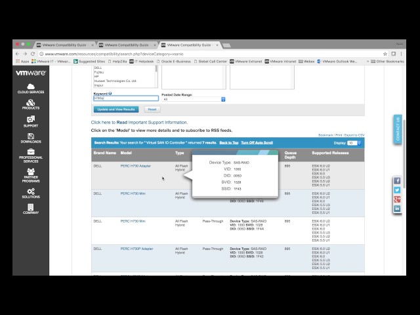This screenshot has height=315, width=420.
Task: Open the Company sidebar icon
Action: 31,209
